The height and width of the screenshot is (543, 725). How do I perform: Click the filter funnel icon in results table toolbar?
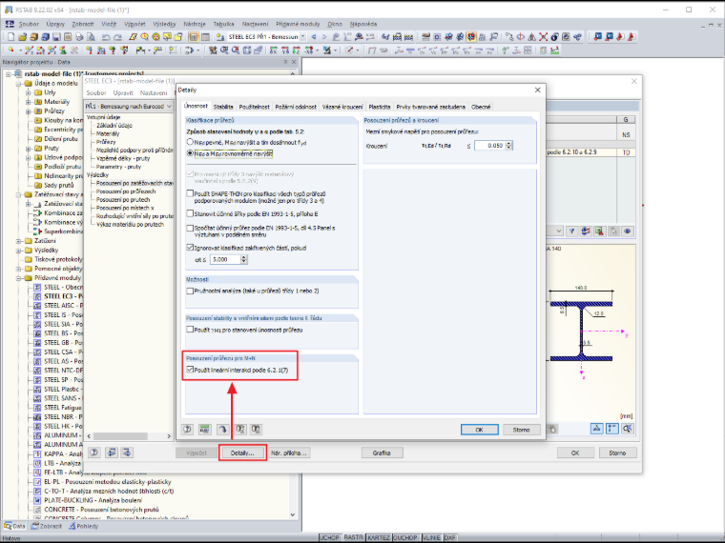tap(572, 231)
